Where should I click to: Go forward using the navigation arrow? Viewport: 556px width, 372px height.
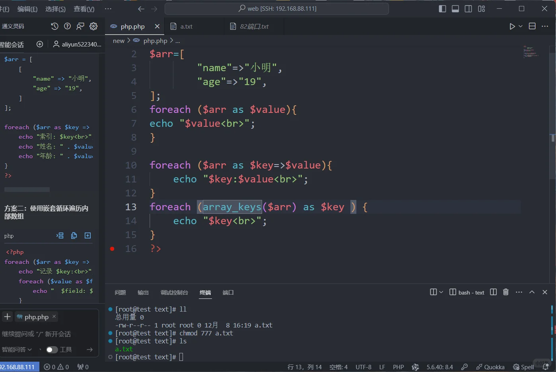[x=154, y=9]
